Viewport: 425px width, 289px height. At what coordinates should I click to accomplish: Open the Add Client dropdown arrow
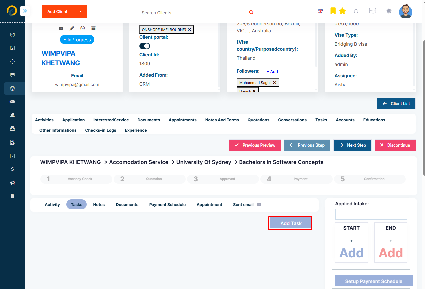click(x=81, y=12)
